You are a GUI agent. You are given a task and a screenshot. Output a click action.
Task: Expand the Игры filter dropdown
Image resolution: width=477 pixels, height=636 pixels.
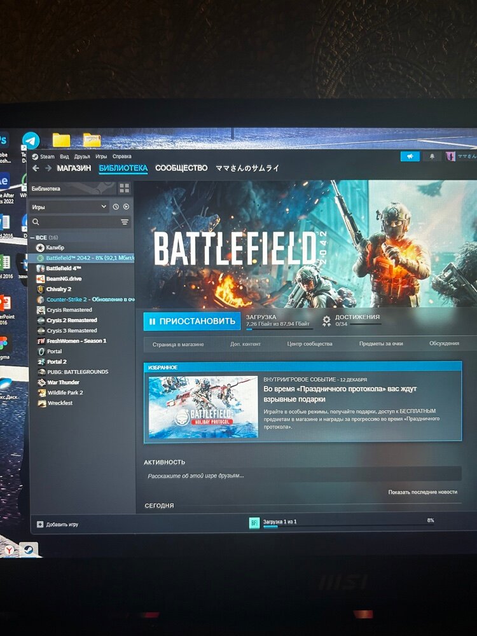point(69,207)
